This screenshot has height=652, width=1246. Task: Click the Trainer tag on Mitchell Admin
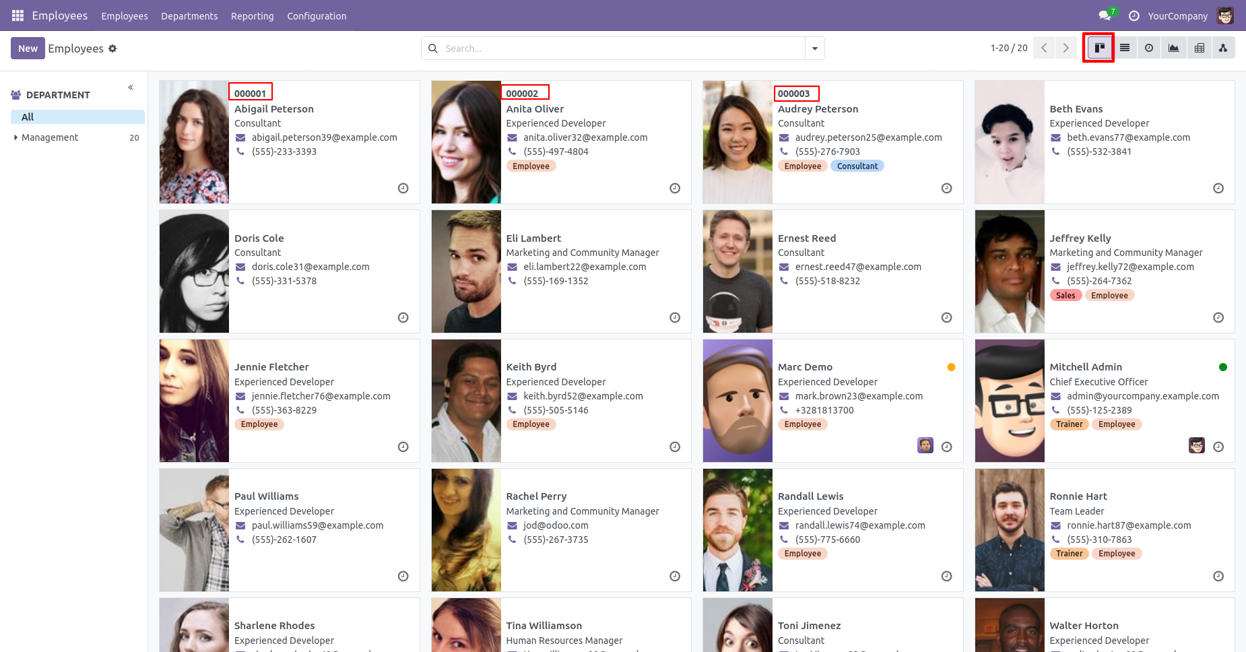point(1070,424)
